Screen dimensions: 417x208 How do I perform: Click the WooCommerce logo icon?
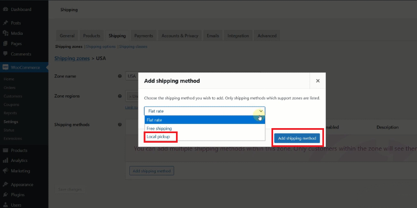5,67
